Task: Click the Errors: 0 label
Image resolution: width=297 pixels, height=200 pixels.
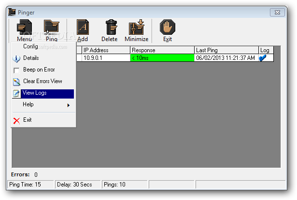Action: coord(24,174)
